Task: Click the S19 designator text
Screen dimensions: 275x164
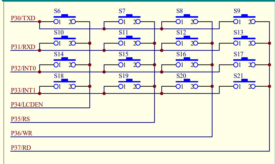Action: 123,76
